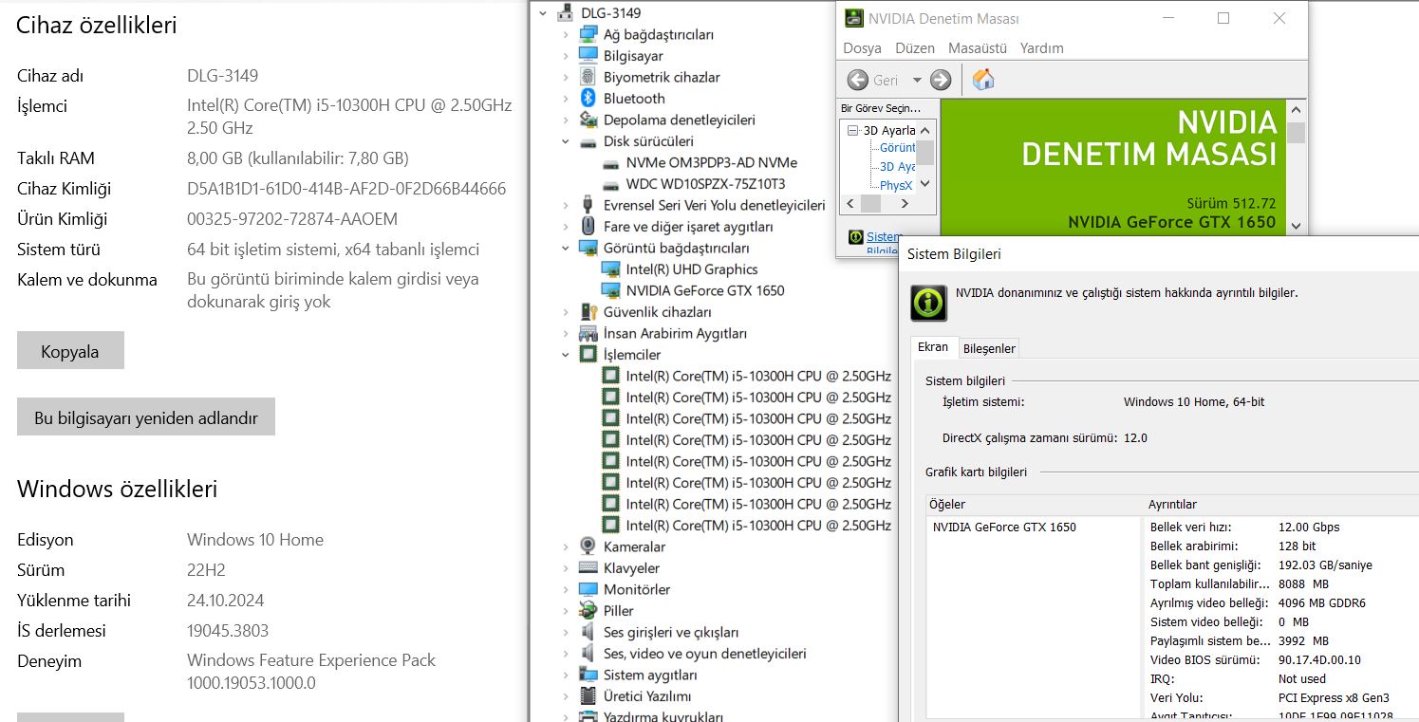Viewport: 1419px width, 722px height.
Task: Select the icon beside Depolama denetleyicileri
Action: [588, 120]
